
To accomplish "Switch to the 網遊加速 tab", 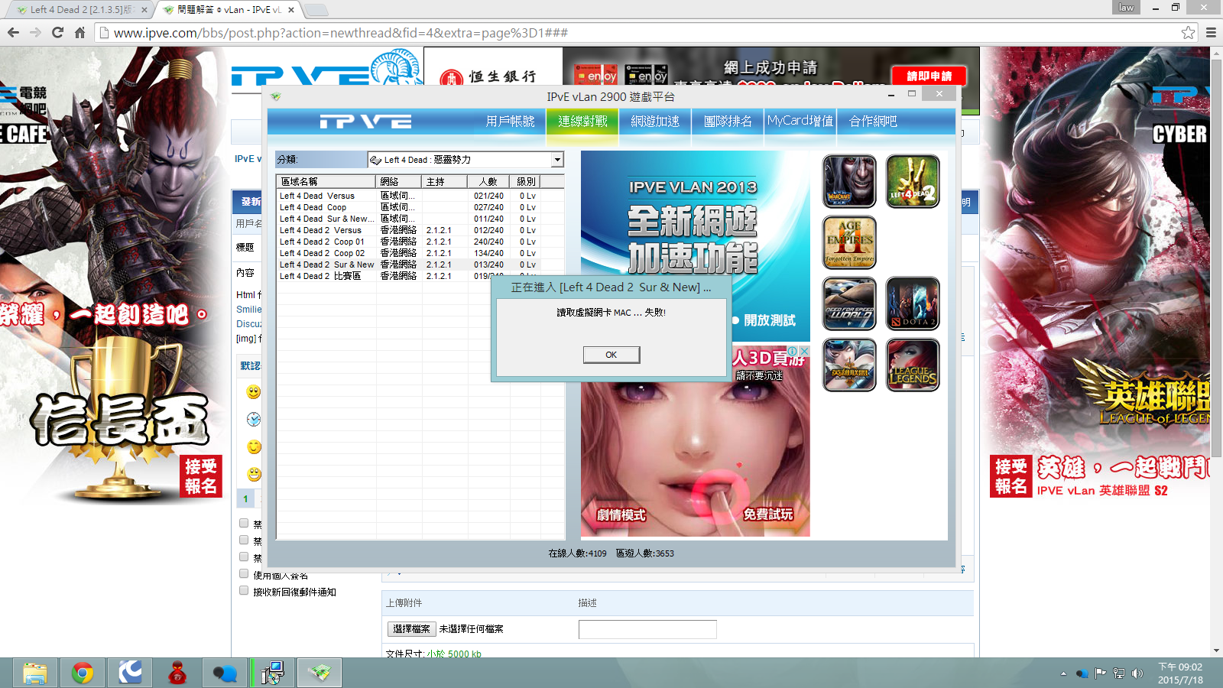I will (x=655, y=122).
